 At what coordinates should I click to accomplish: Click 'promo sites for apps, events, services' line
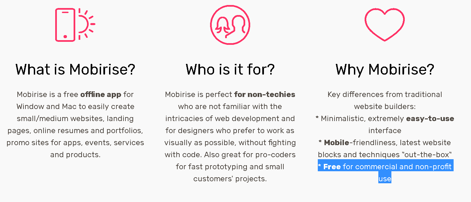point(75,143)
